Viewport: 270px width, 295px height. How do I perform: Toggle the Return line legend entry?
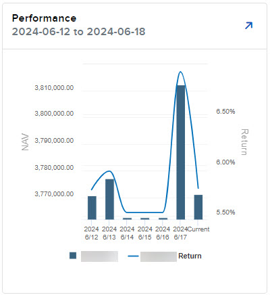tap(165, 256)
